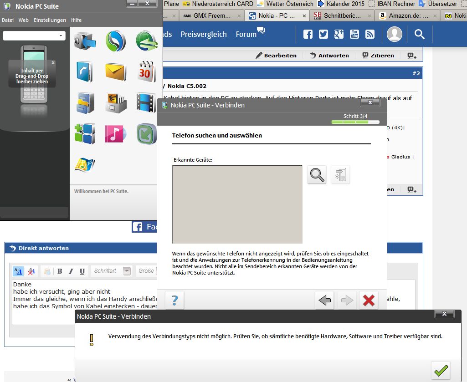Open the Kalender 2015 bookmark
This screenshot has width=467, height=382.
point(341,4)
